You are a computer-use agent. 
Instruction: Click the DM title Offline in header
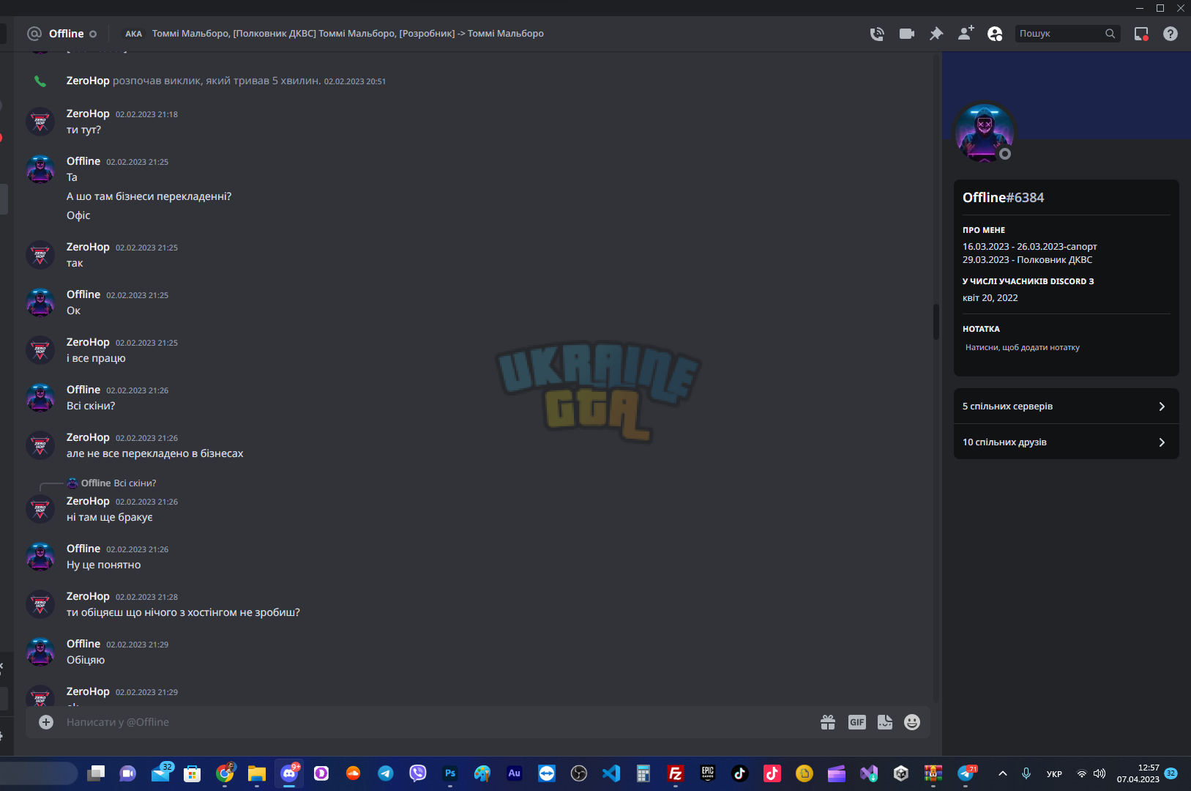pyautogui.click(x=66, y=34)
